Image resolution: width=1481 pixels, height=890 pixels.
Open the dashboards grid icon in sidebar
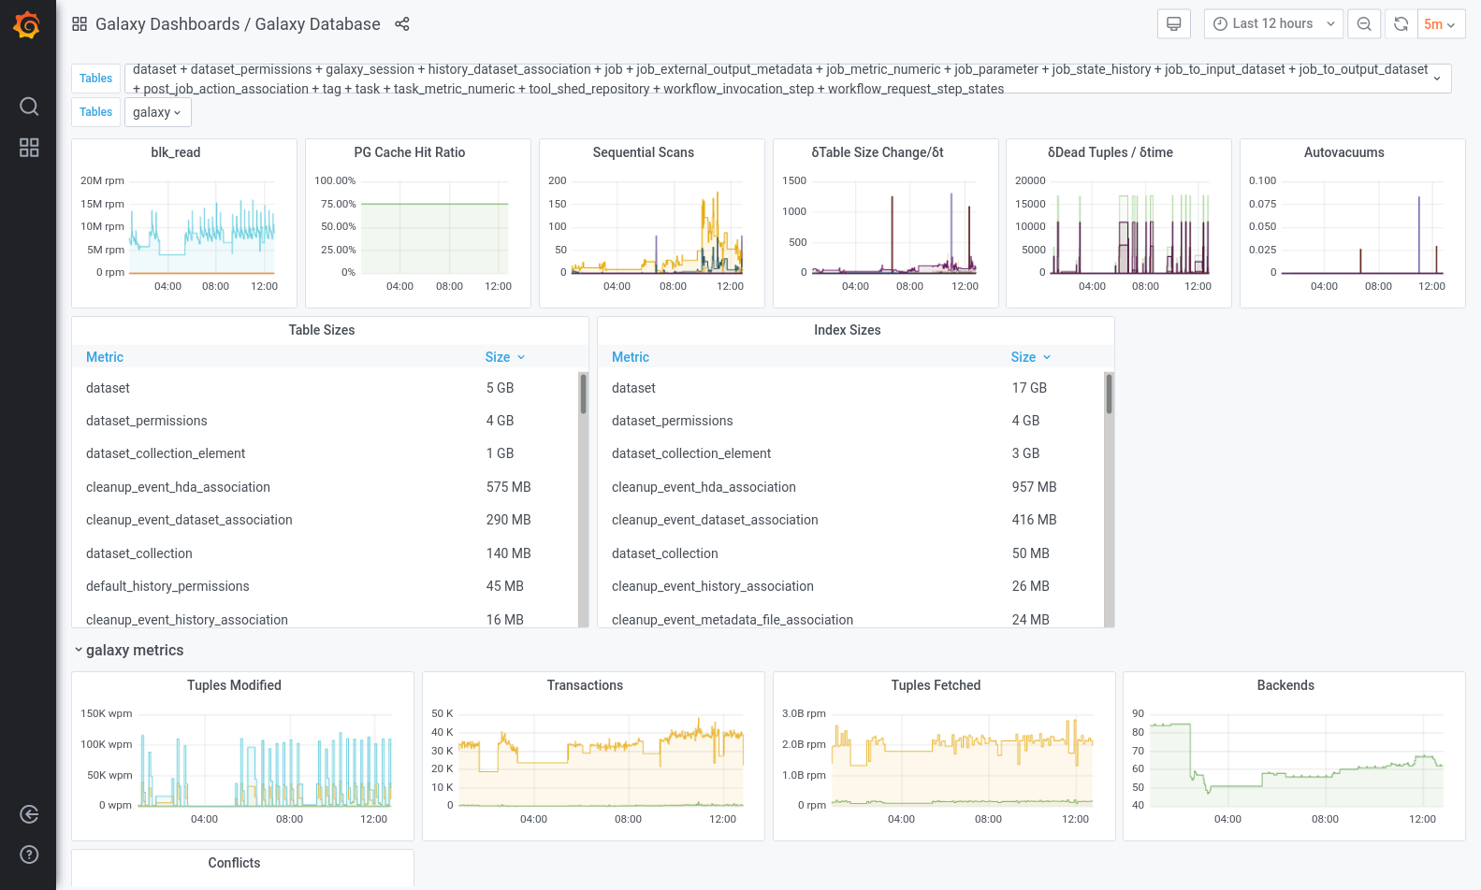[29, 148]
